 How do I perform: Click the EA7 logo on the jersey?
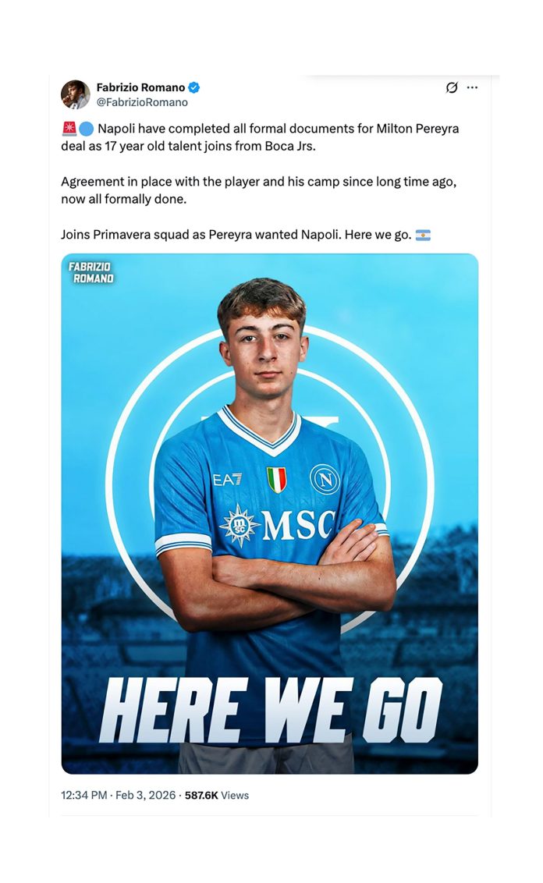227,479
